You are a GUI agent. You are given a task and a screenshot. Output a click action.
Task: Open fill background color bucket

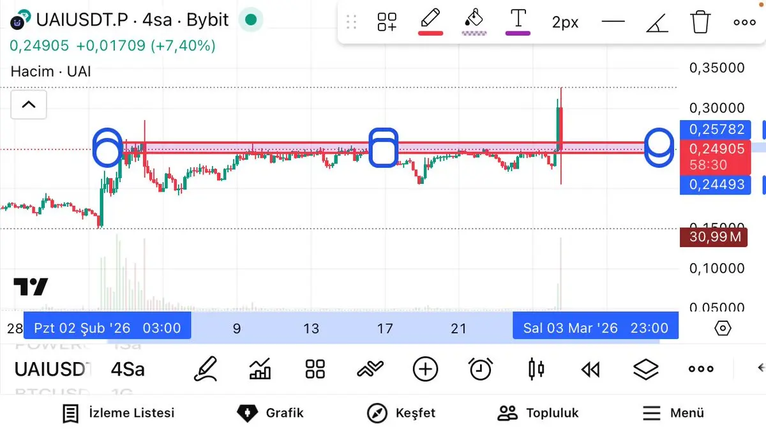(x=474, y=21)
